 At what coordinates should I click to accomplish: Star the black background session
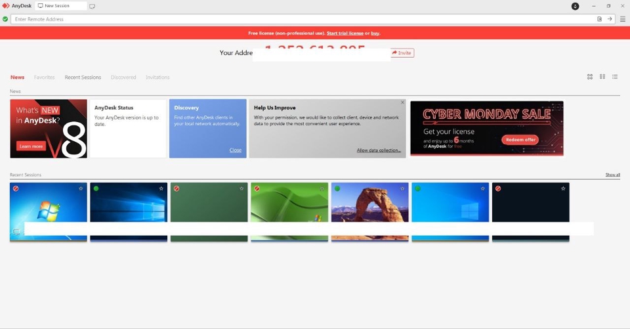(x=563, y=188)
